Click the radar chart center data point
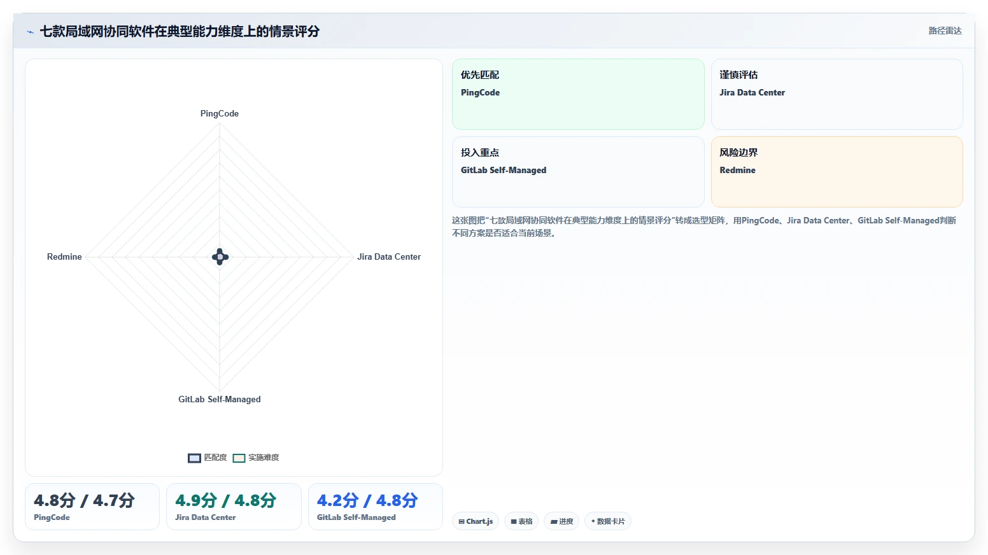 220,257
